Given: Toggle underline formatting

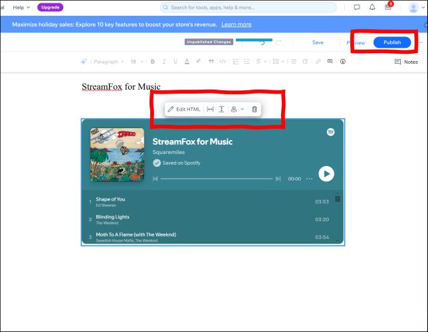Looking at the screenshot, I should point(175,62).
